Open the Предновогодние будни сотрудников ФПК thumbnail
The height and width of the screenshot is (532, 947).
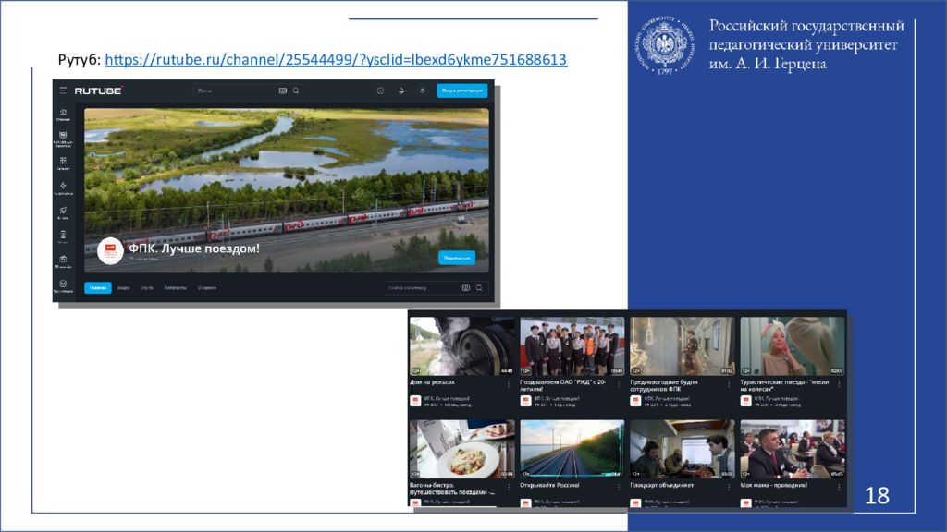[x=683, y=346]
